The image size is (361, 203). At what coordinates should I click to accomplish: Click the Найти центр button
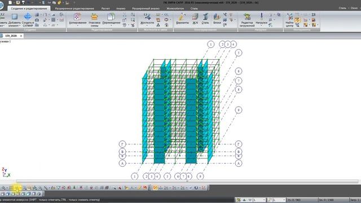(x=289, y=20)
